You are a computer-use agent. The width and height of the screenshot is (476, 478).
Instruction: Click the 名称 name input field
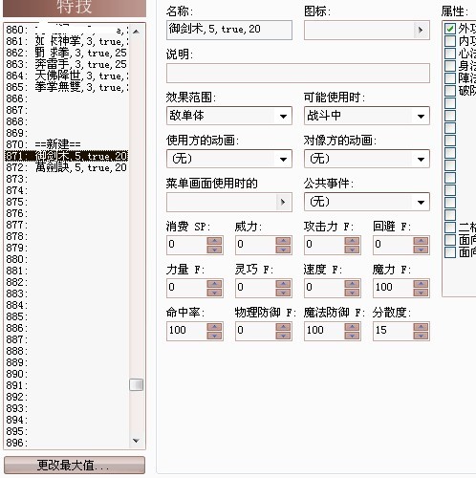pos(229,30)
